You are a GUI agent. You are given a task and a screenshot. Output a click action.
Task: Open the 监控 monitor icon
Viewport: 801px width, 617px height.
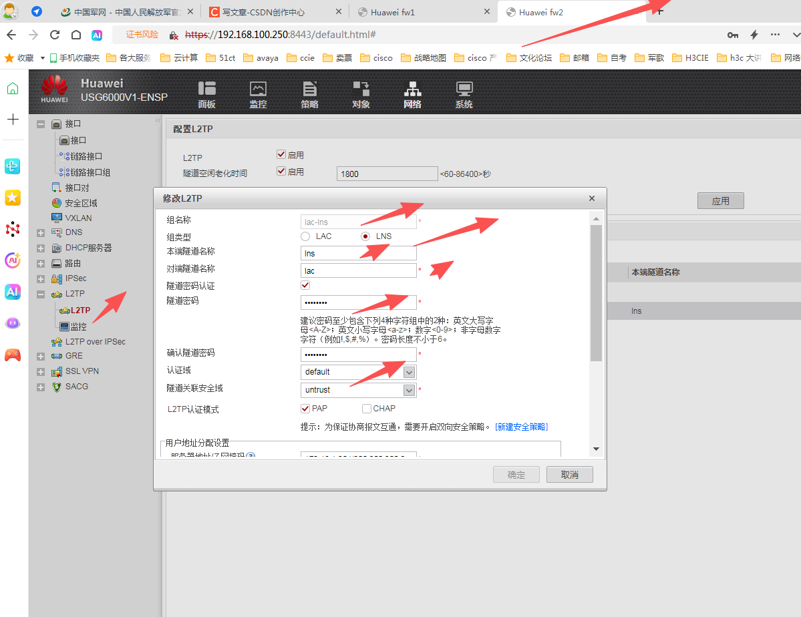pos(258,95)
